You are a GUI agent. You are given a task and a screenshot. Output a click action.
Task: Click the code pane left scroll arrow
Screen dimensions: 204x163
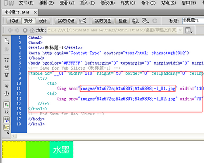pos(14,136)
